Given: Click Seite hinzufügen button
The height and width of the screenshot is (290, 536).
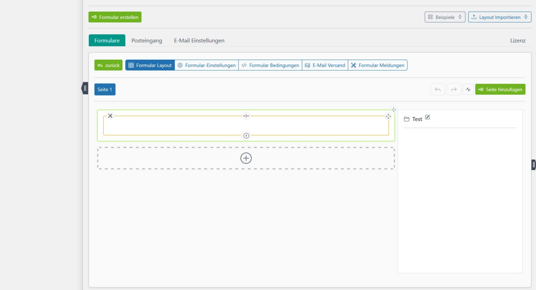Looking at the screenshot, I should pyautogui.click(x=500, y=89).
